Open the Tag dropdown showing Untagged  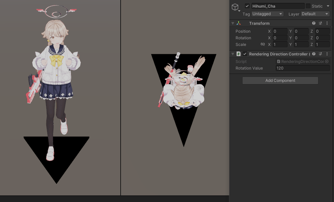pyautogui.click(x=267, y=14)
